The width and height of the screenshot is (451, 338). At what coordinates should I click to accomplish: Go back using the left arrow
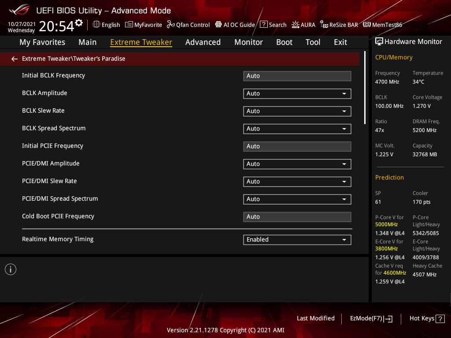[x=15, y=59]
